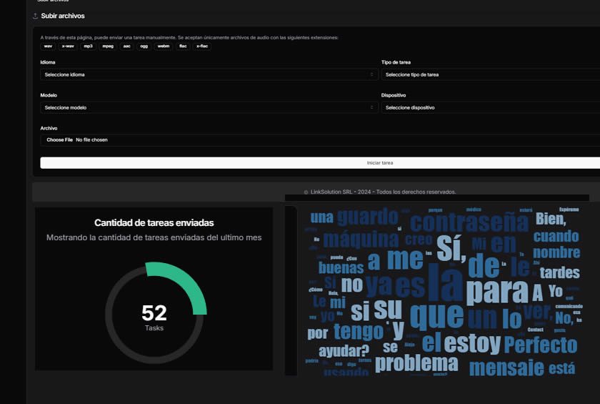Click the flac extension badge
Viewport: 600px width, 404px height.
[184, 46]
